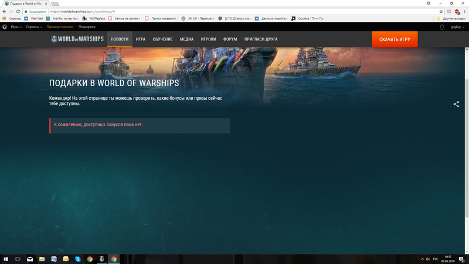
Task: Bookmark this page with the star icon
Action: (x=441, y=11)
